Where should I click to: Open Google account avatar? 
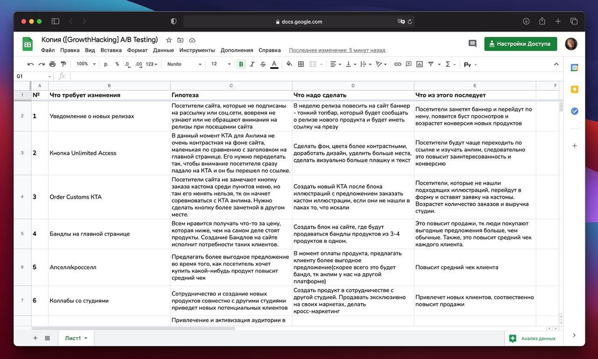[x=571, y=44]
